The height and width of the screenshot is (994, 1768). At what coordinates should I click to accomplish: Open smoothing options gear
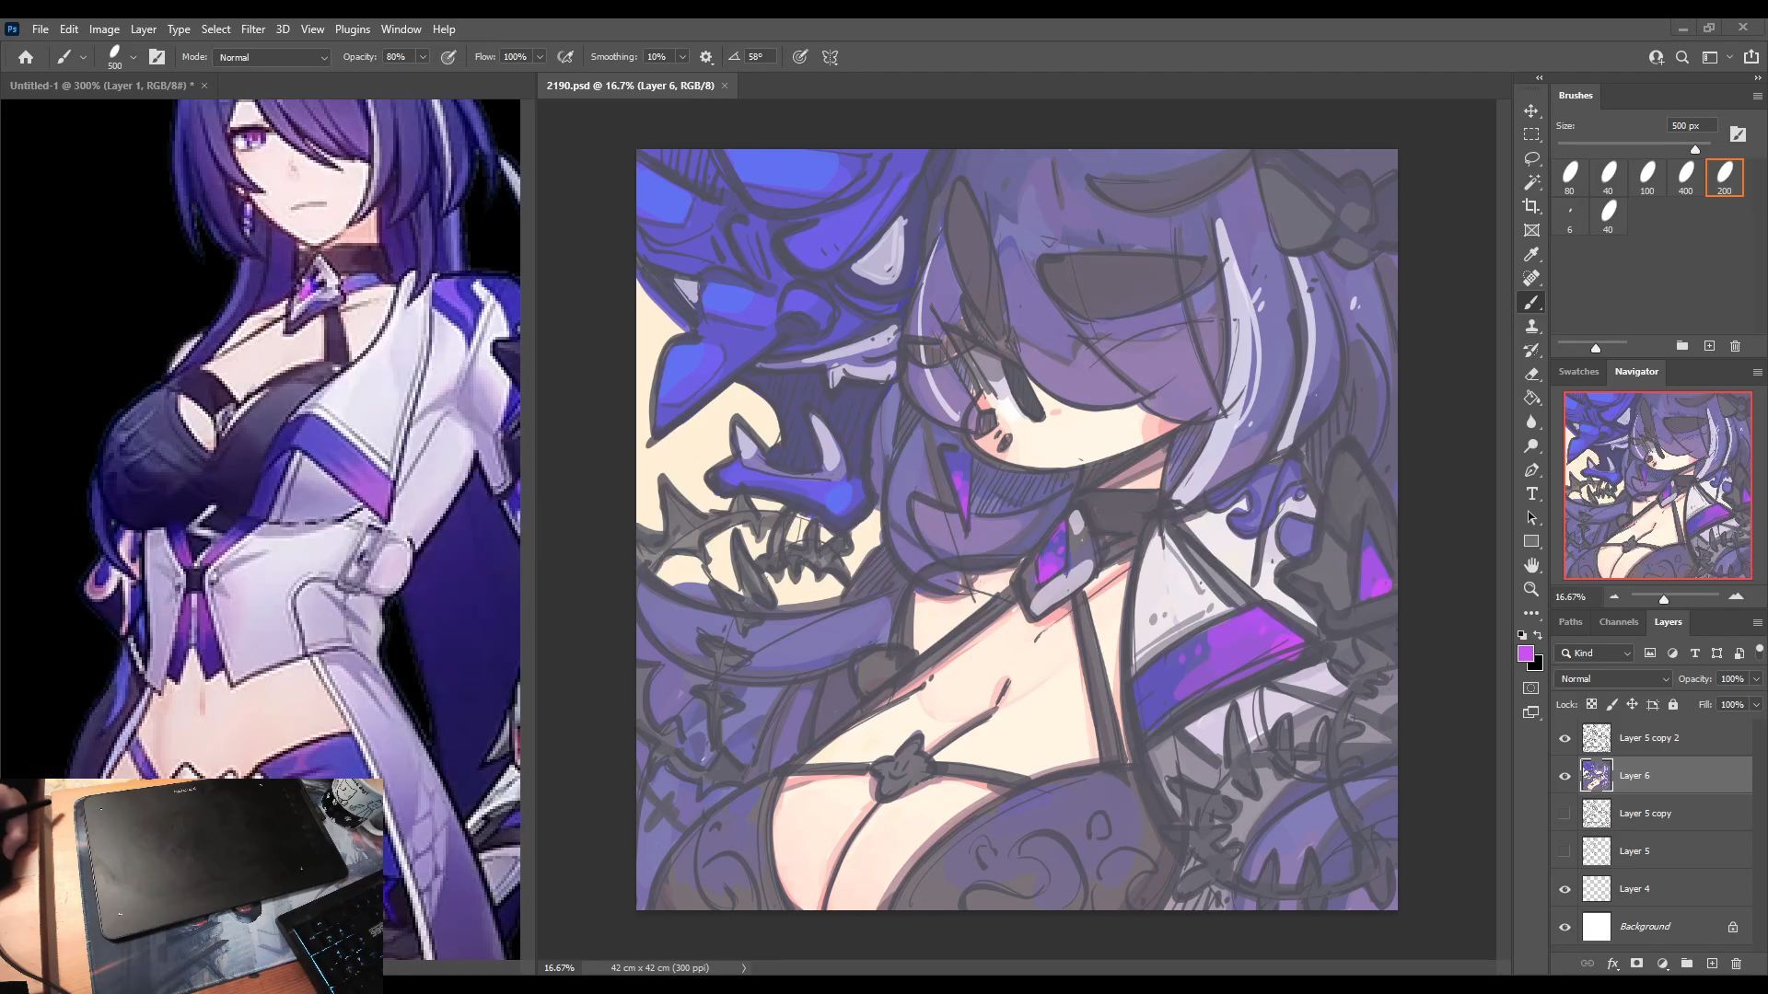pos(706,57)
